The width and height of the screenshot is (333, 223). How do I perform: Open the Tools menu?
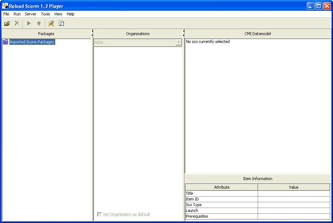(46, 14)
